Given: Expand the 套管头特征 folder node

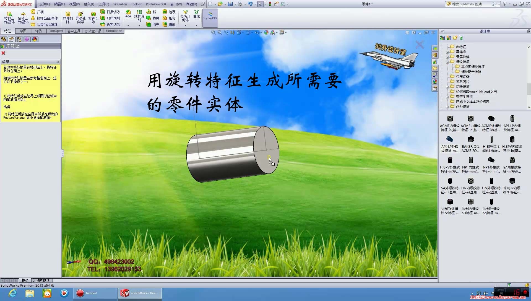Looking at the screenshot, I should click(447, 97).
